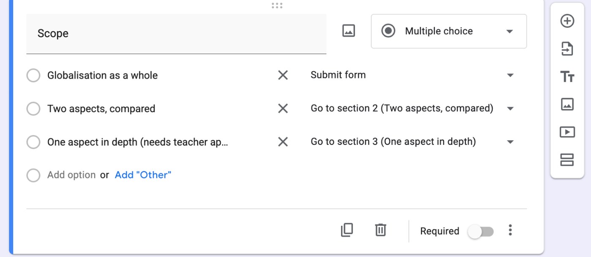Insert image next to the Scope question title
This screenshot has width=591, height=257.
(x=348, y=31)
